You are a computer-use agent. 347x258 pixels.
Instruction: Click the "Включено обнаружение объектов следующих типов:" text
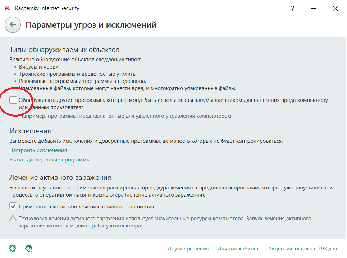[75, 60]
